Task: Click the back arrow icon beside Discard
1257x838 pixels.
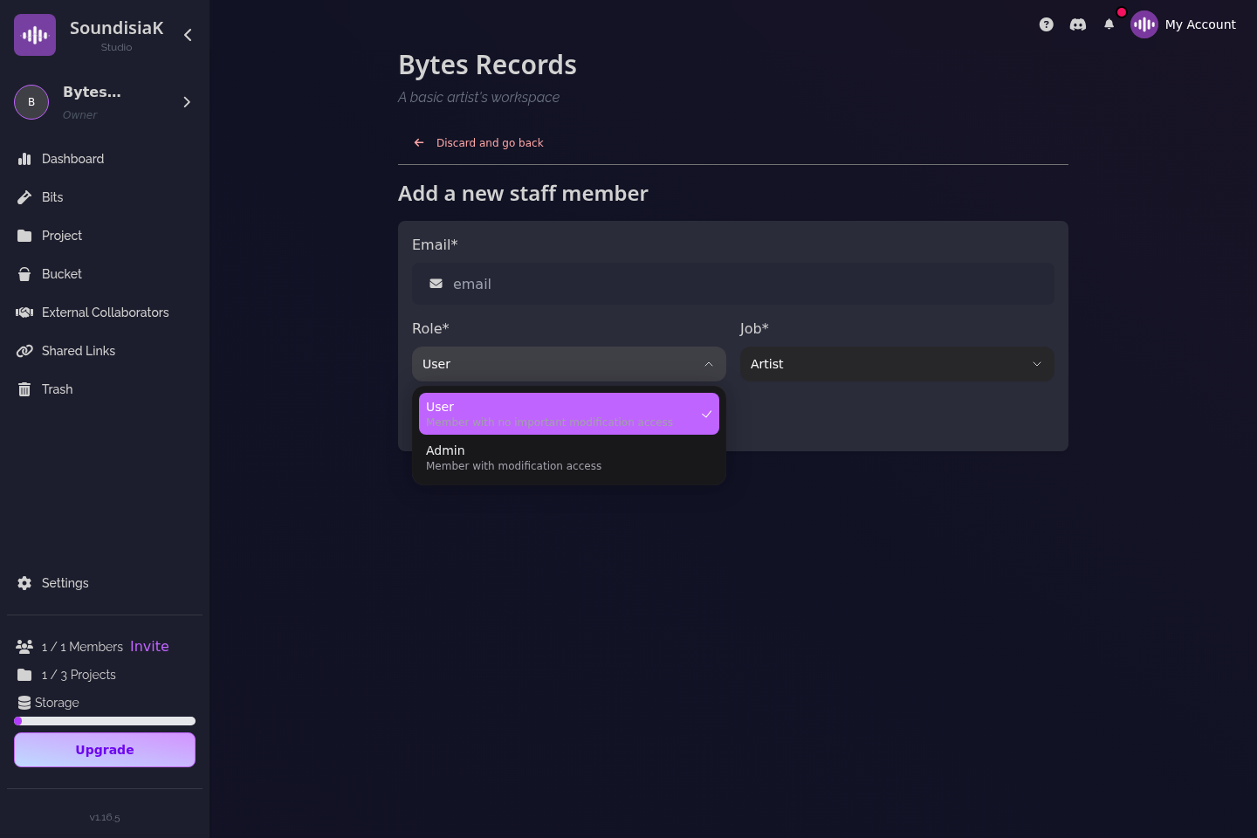Action: tap(419, 142)
